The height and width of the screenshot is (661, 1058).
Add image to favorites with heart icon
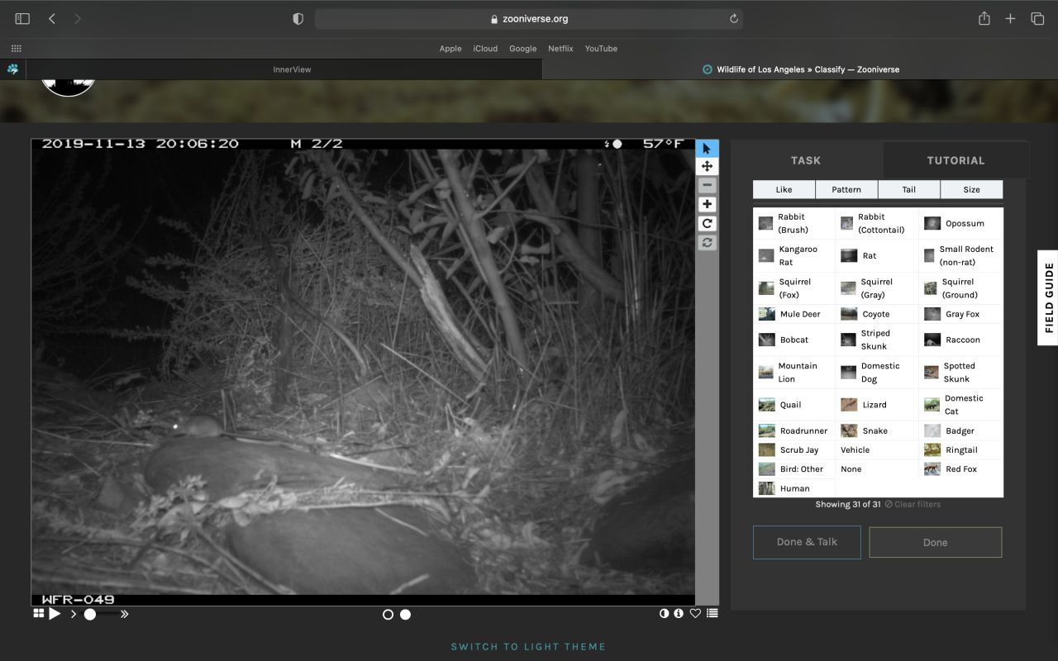[695, 614]
